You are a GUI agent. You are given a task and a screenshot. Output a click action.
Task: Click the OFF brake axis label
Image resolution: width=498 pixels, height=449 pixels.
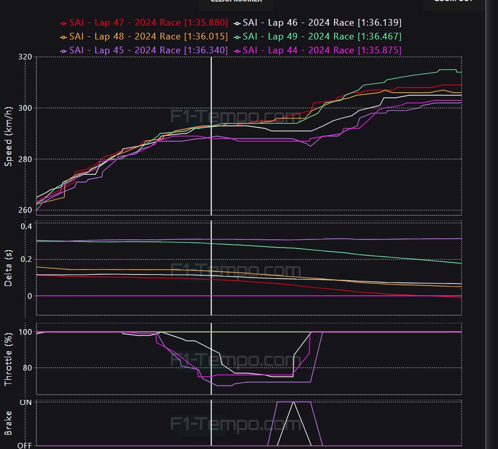[x=25, y=445]
